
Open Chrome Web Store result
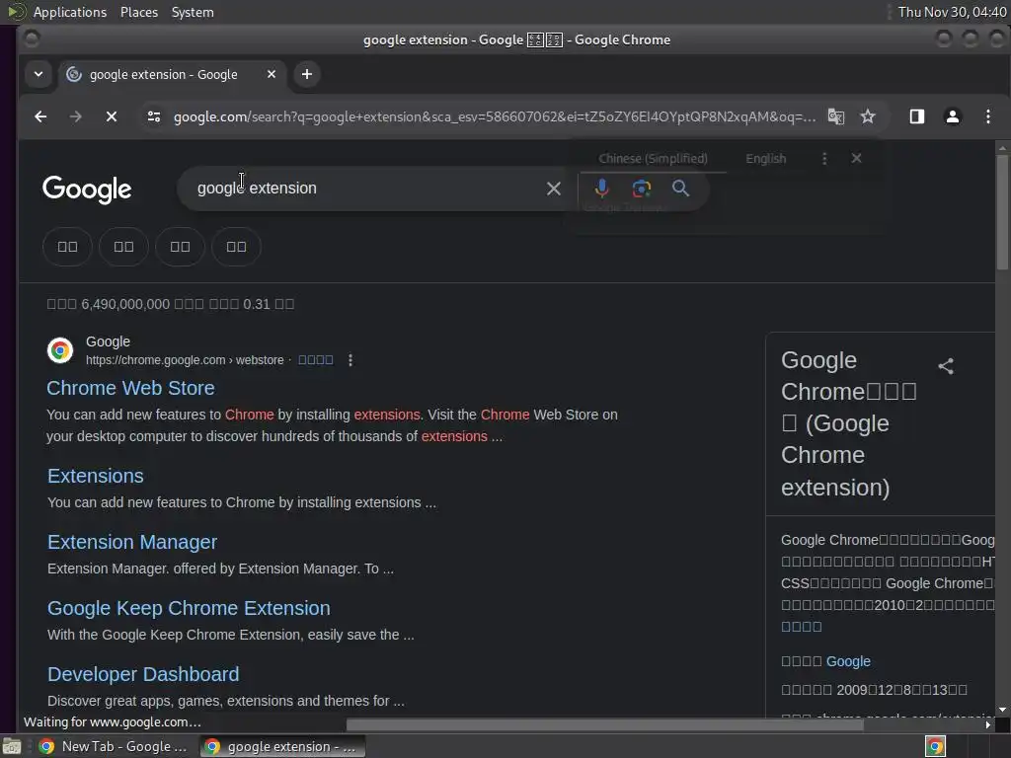point(131,388)
